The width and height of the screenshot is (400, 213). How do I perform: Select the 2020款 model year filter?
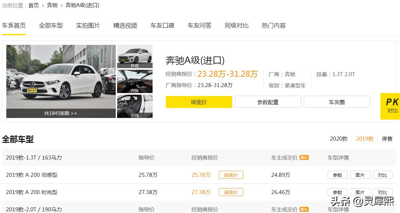pyautogui.click(x=339, y=139)
